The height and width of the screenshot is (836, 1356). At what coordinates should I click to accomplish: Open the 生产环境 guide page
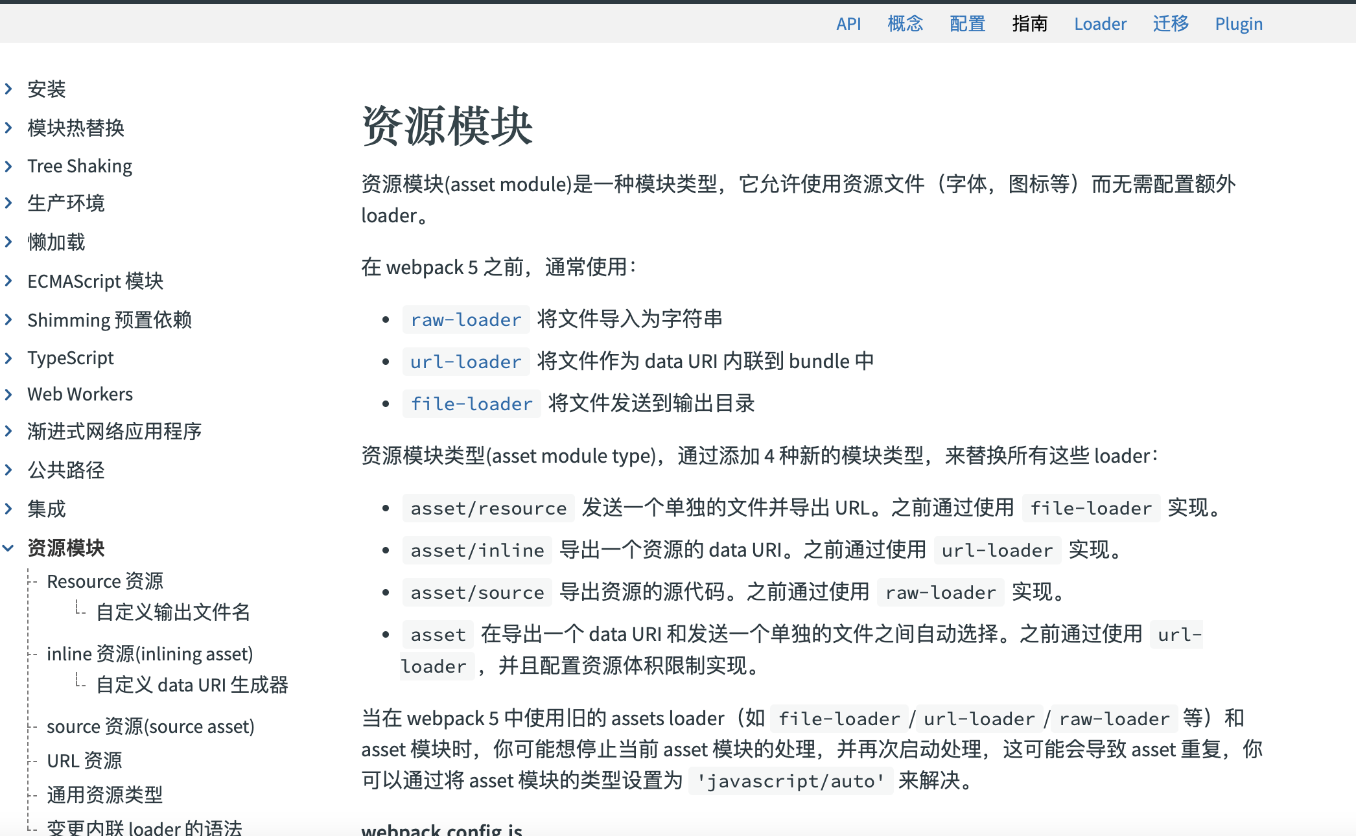[x=65, y=203]
